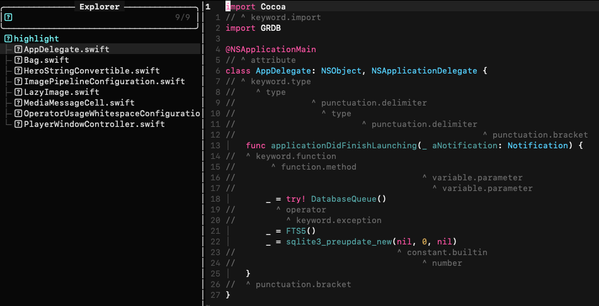Click the '^ number' comment
The image size is (599, 306).
coord(442,263)
